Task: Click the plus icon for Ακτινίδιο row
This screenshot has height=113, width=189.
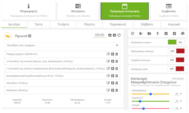Action: [112, 83]
